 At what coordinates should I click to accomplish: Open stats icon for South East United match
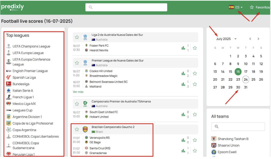coord(183,114)
